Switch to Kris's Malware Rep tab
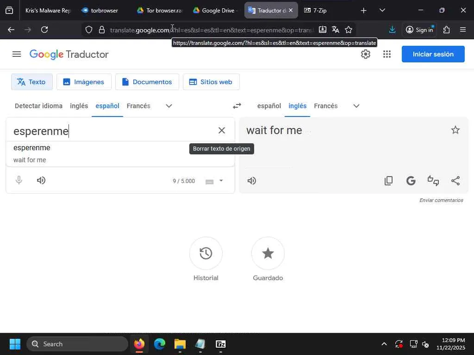The width and height of the screenshot is (474, 355). pos(48,11)
